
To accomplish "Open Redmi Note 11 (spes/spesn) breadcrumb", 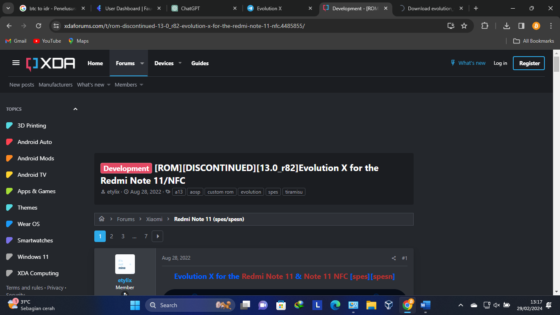I will [x=209, y=219].
